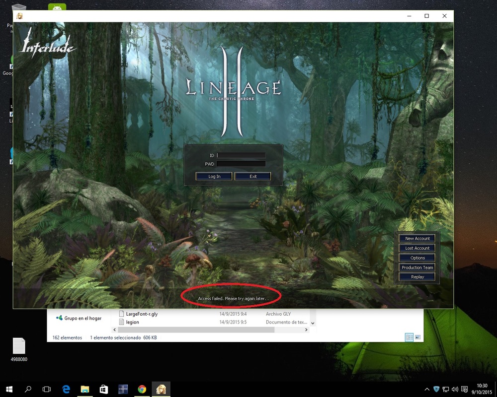Image resolution: width=497 pixels, height=397 pixels.
Task: Click the taskbar search magnifier icon
Action: tap(28, 389)
